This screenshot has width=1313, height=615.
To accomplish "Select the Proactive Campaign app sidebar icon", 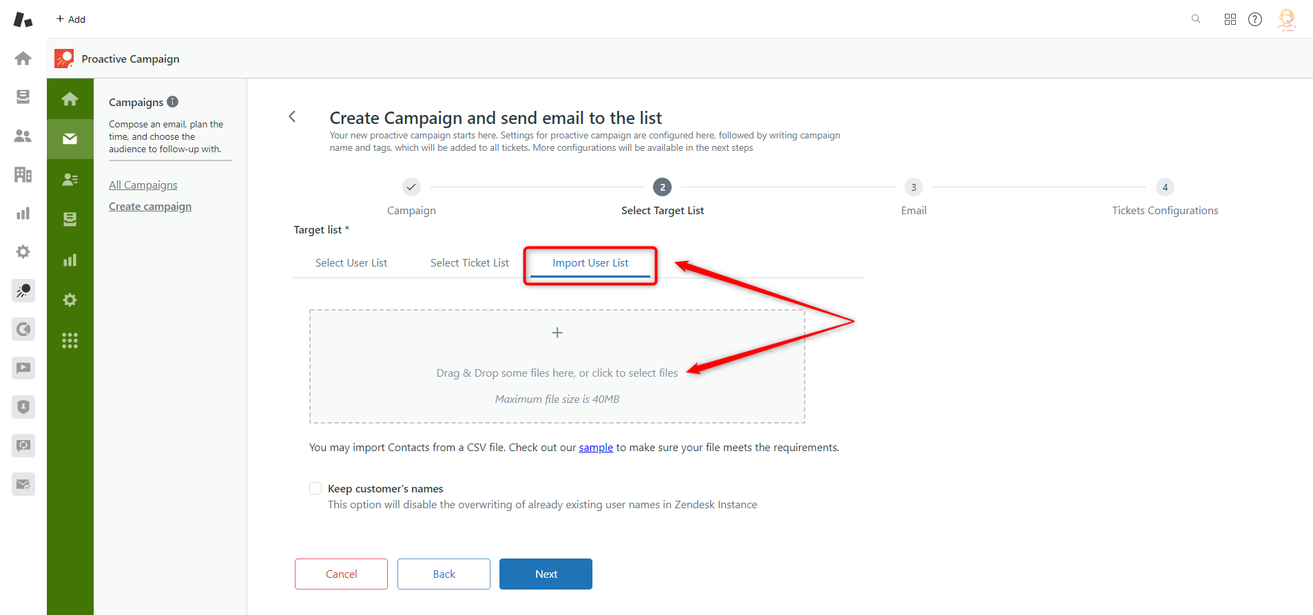I will pos(23,291).
